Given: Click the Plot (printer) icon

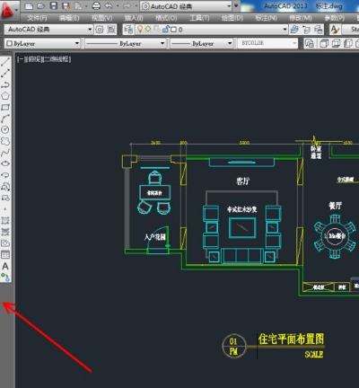Looking at the screenshot, I should [x=96, y=5].
